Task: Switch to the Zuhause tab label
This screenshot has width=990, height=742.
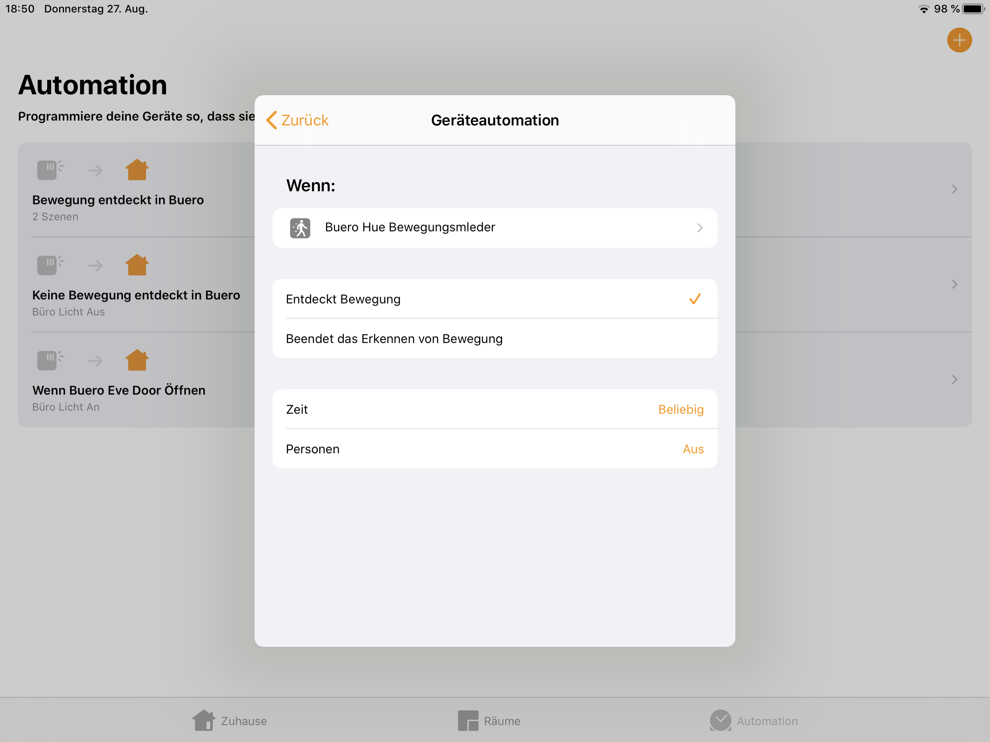Action: 243,721
